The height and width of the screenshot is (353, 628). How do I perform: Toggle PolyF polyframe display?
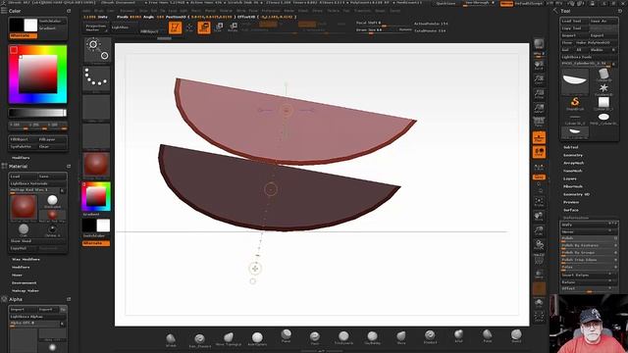coord(539,260)
